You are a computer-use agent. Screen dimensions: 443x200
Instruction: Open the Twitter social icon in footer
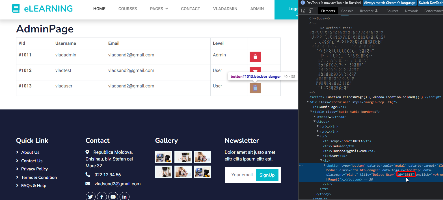90,197
